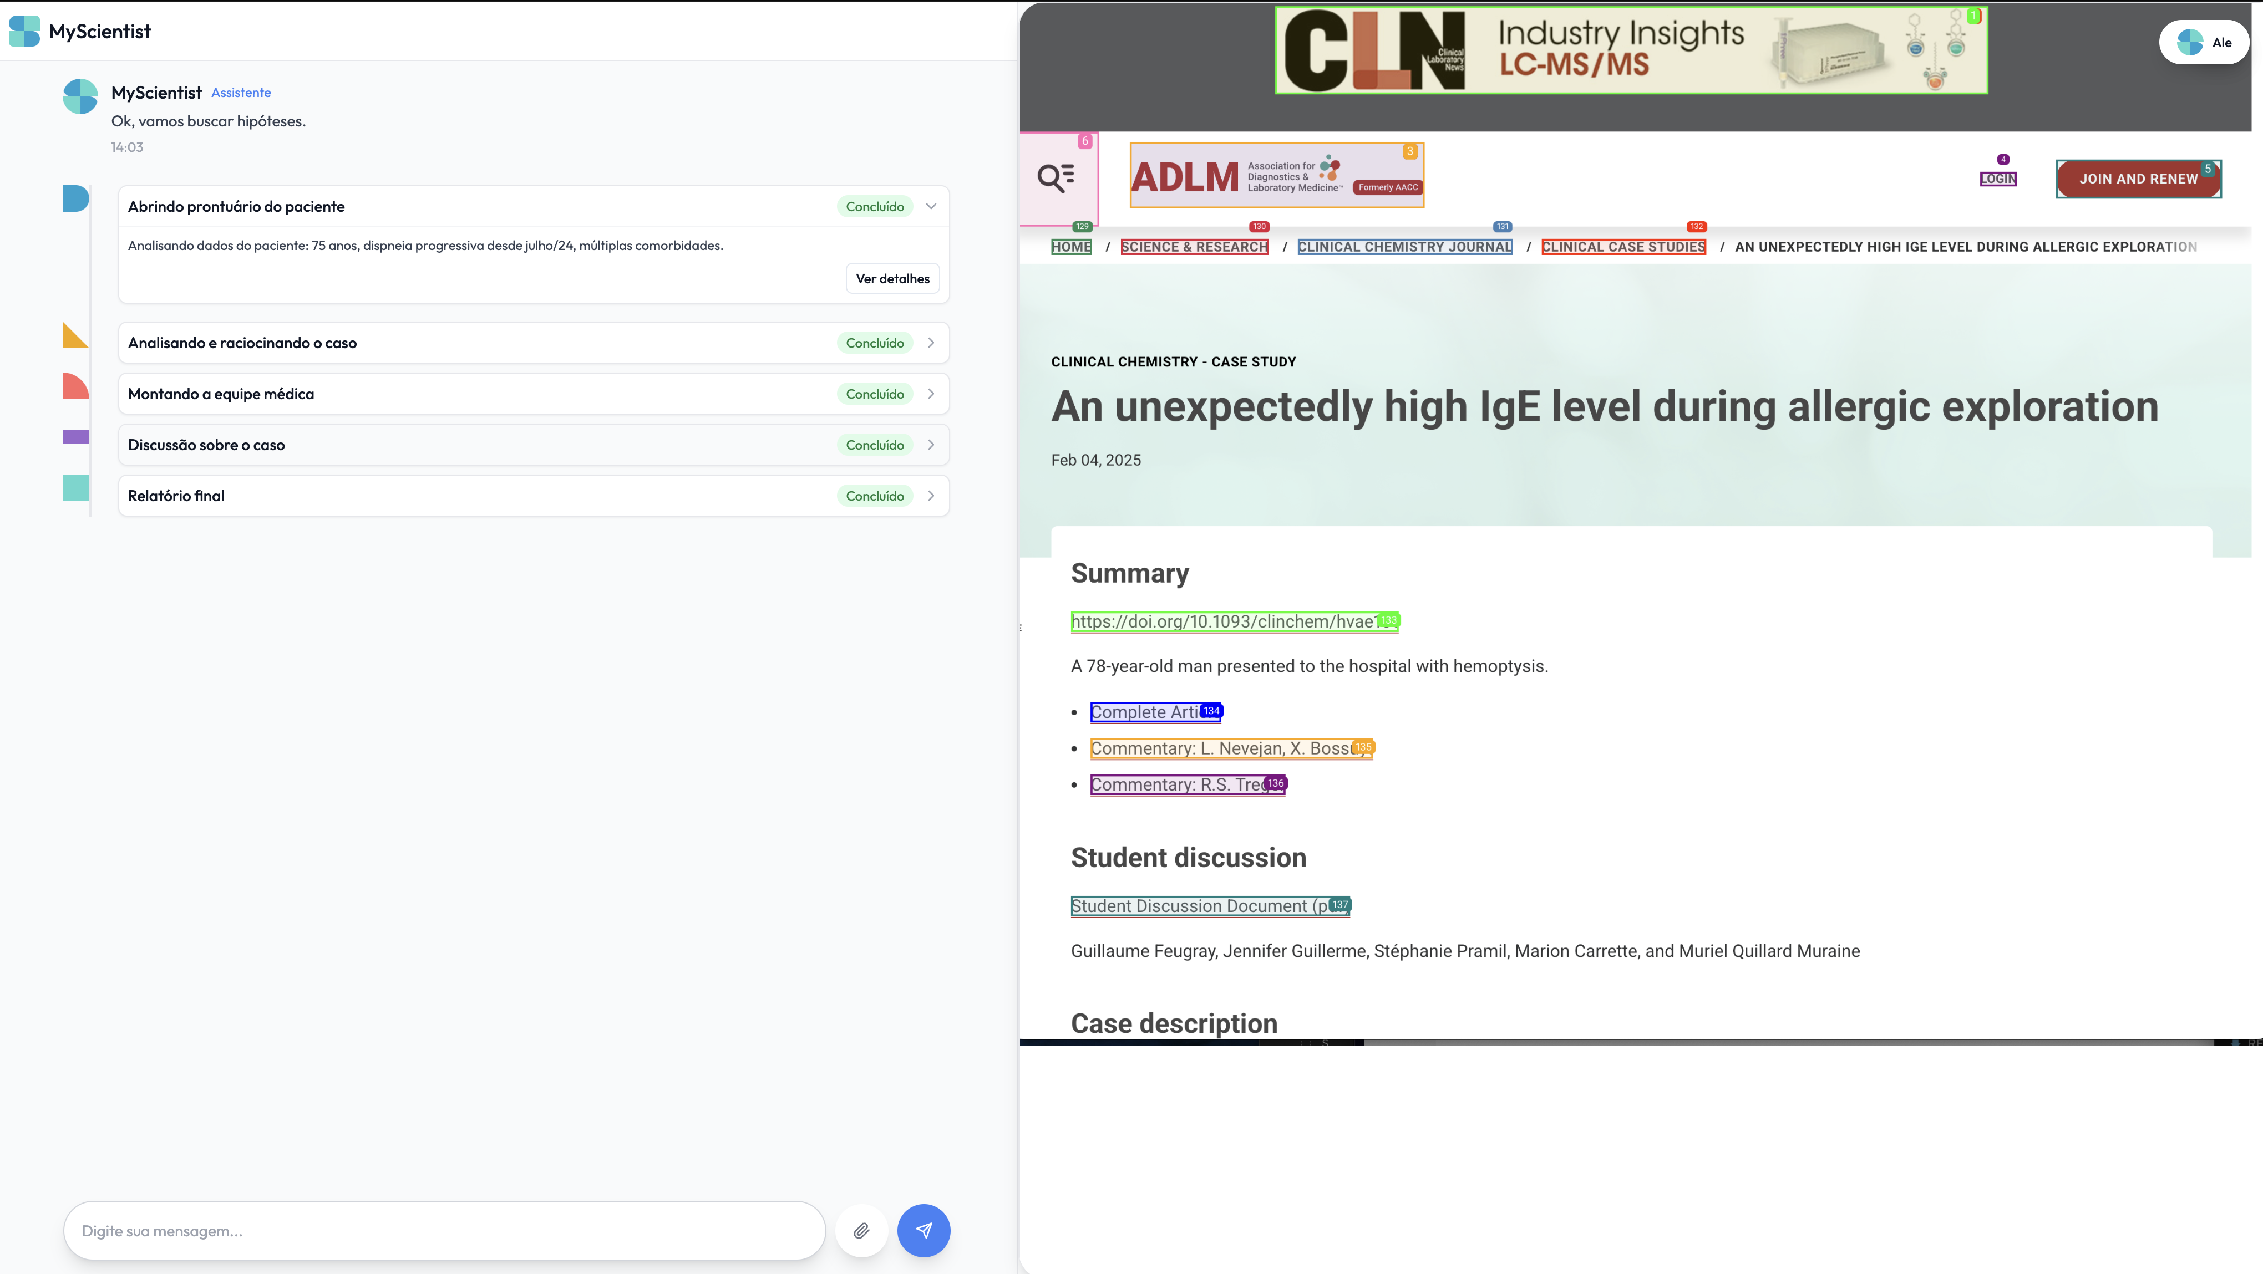Click the article date Feb 04, 2025
This screenshot has width=2263, height=1274.
pos(1095,460)
